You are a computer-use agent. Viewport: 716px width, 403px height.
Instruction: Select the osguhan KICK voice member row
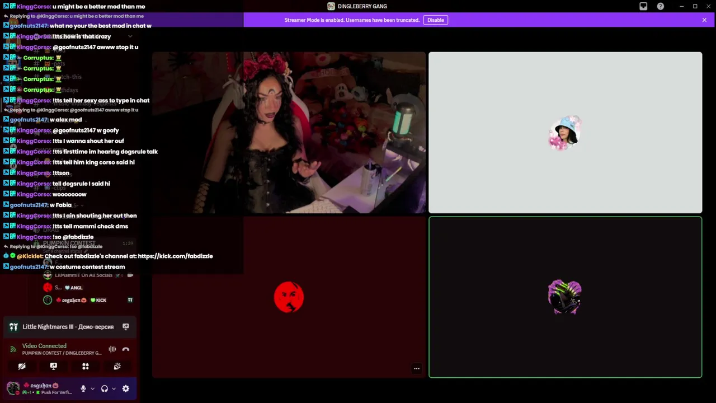pyautogui.click(x=89, y=300)
